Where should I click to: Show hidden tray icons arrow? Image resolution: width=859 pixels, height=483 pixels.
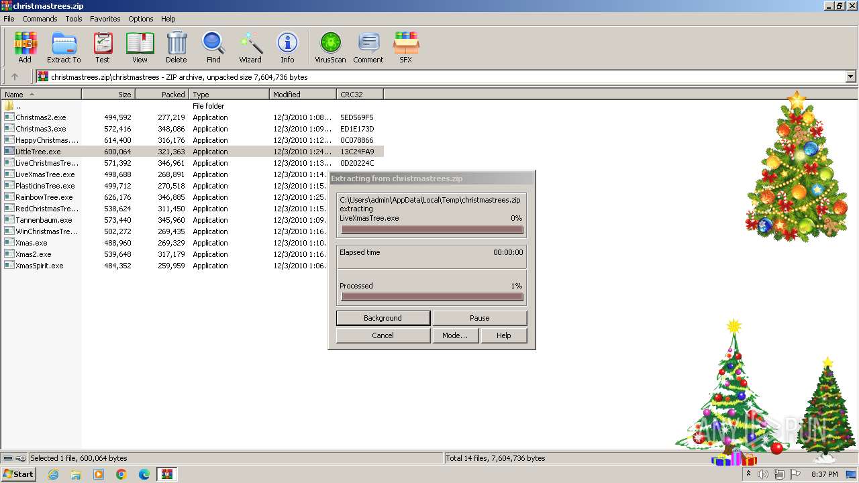click(748, 474)
